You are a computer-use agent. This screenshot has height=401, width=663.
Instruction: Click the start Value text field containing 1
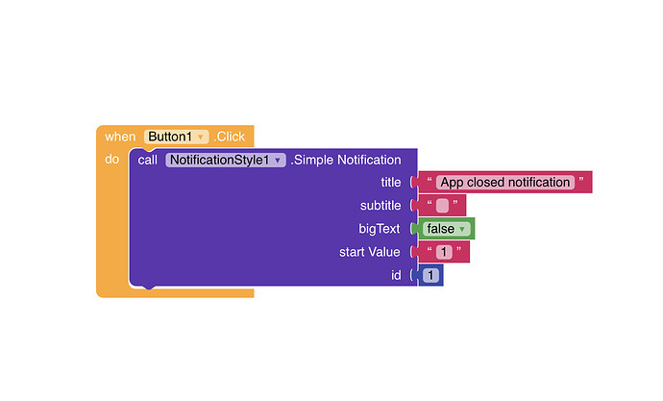[444, 252]
